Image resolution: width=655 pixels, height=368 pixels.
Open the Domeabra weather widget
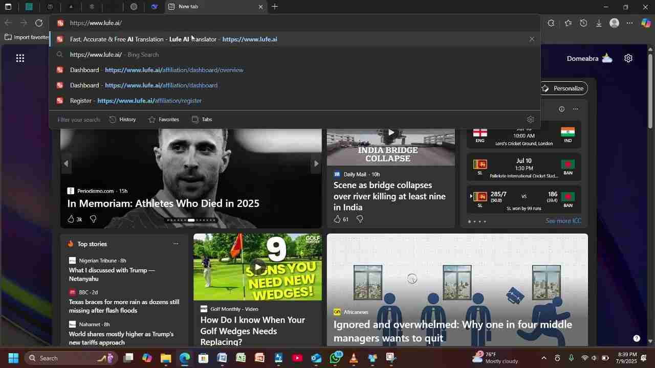coord(589,58)
